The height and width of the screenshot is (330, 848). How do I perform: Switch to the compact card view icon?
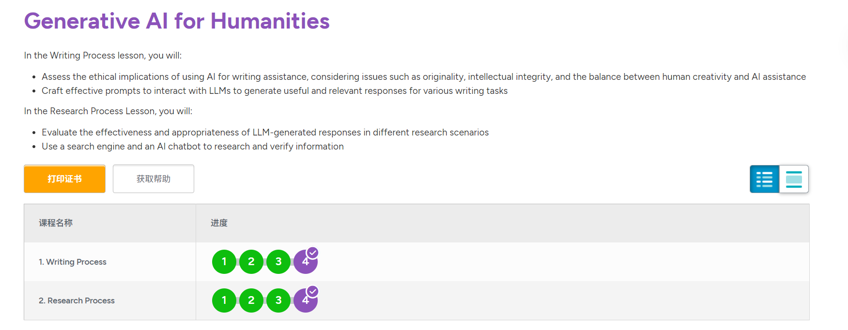794,179
